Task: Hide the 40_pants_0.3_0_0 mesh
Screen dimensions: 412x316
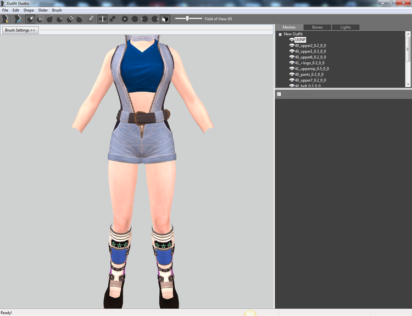Action: click(x=292, y=74)
